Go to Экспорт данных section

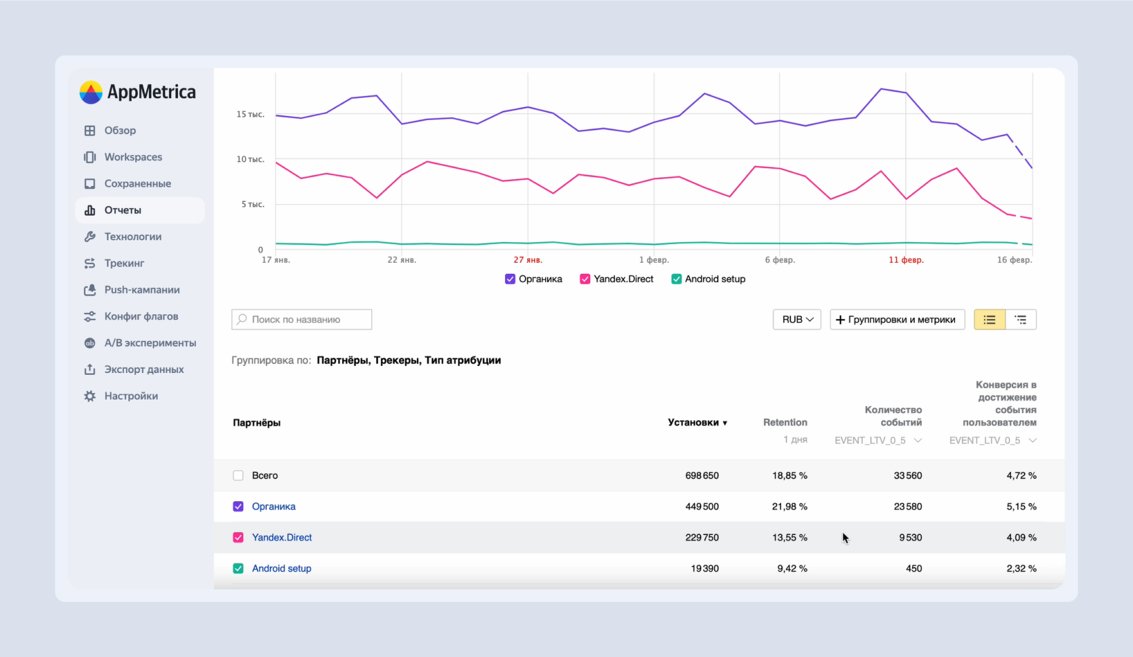point(144,370)
